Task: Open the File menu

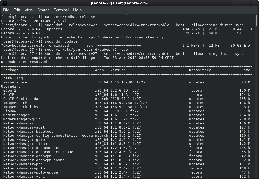Action: tap(6, 10)
